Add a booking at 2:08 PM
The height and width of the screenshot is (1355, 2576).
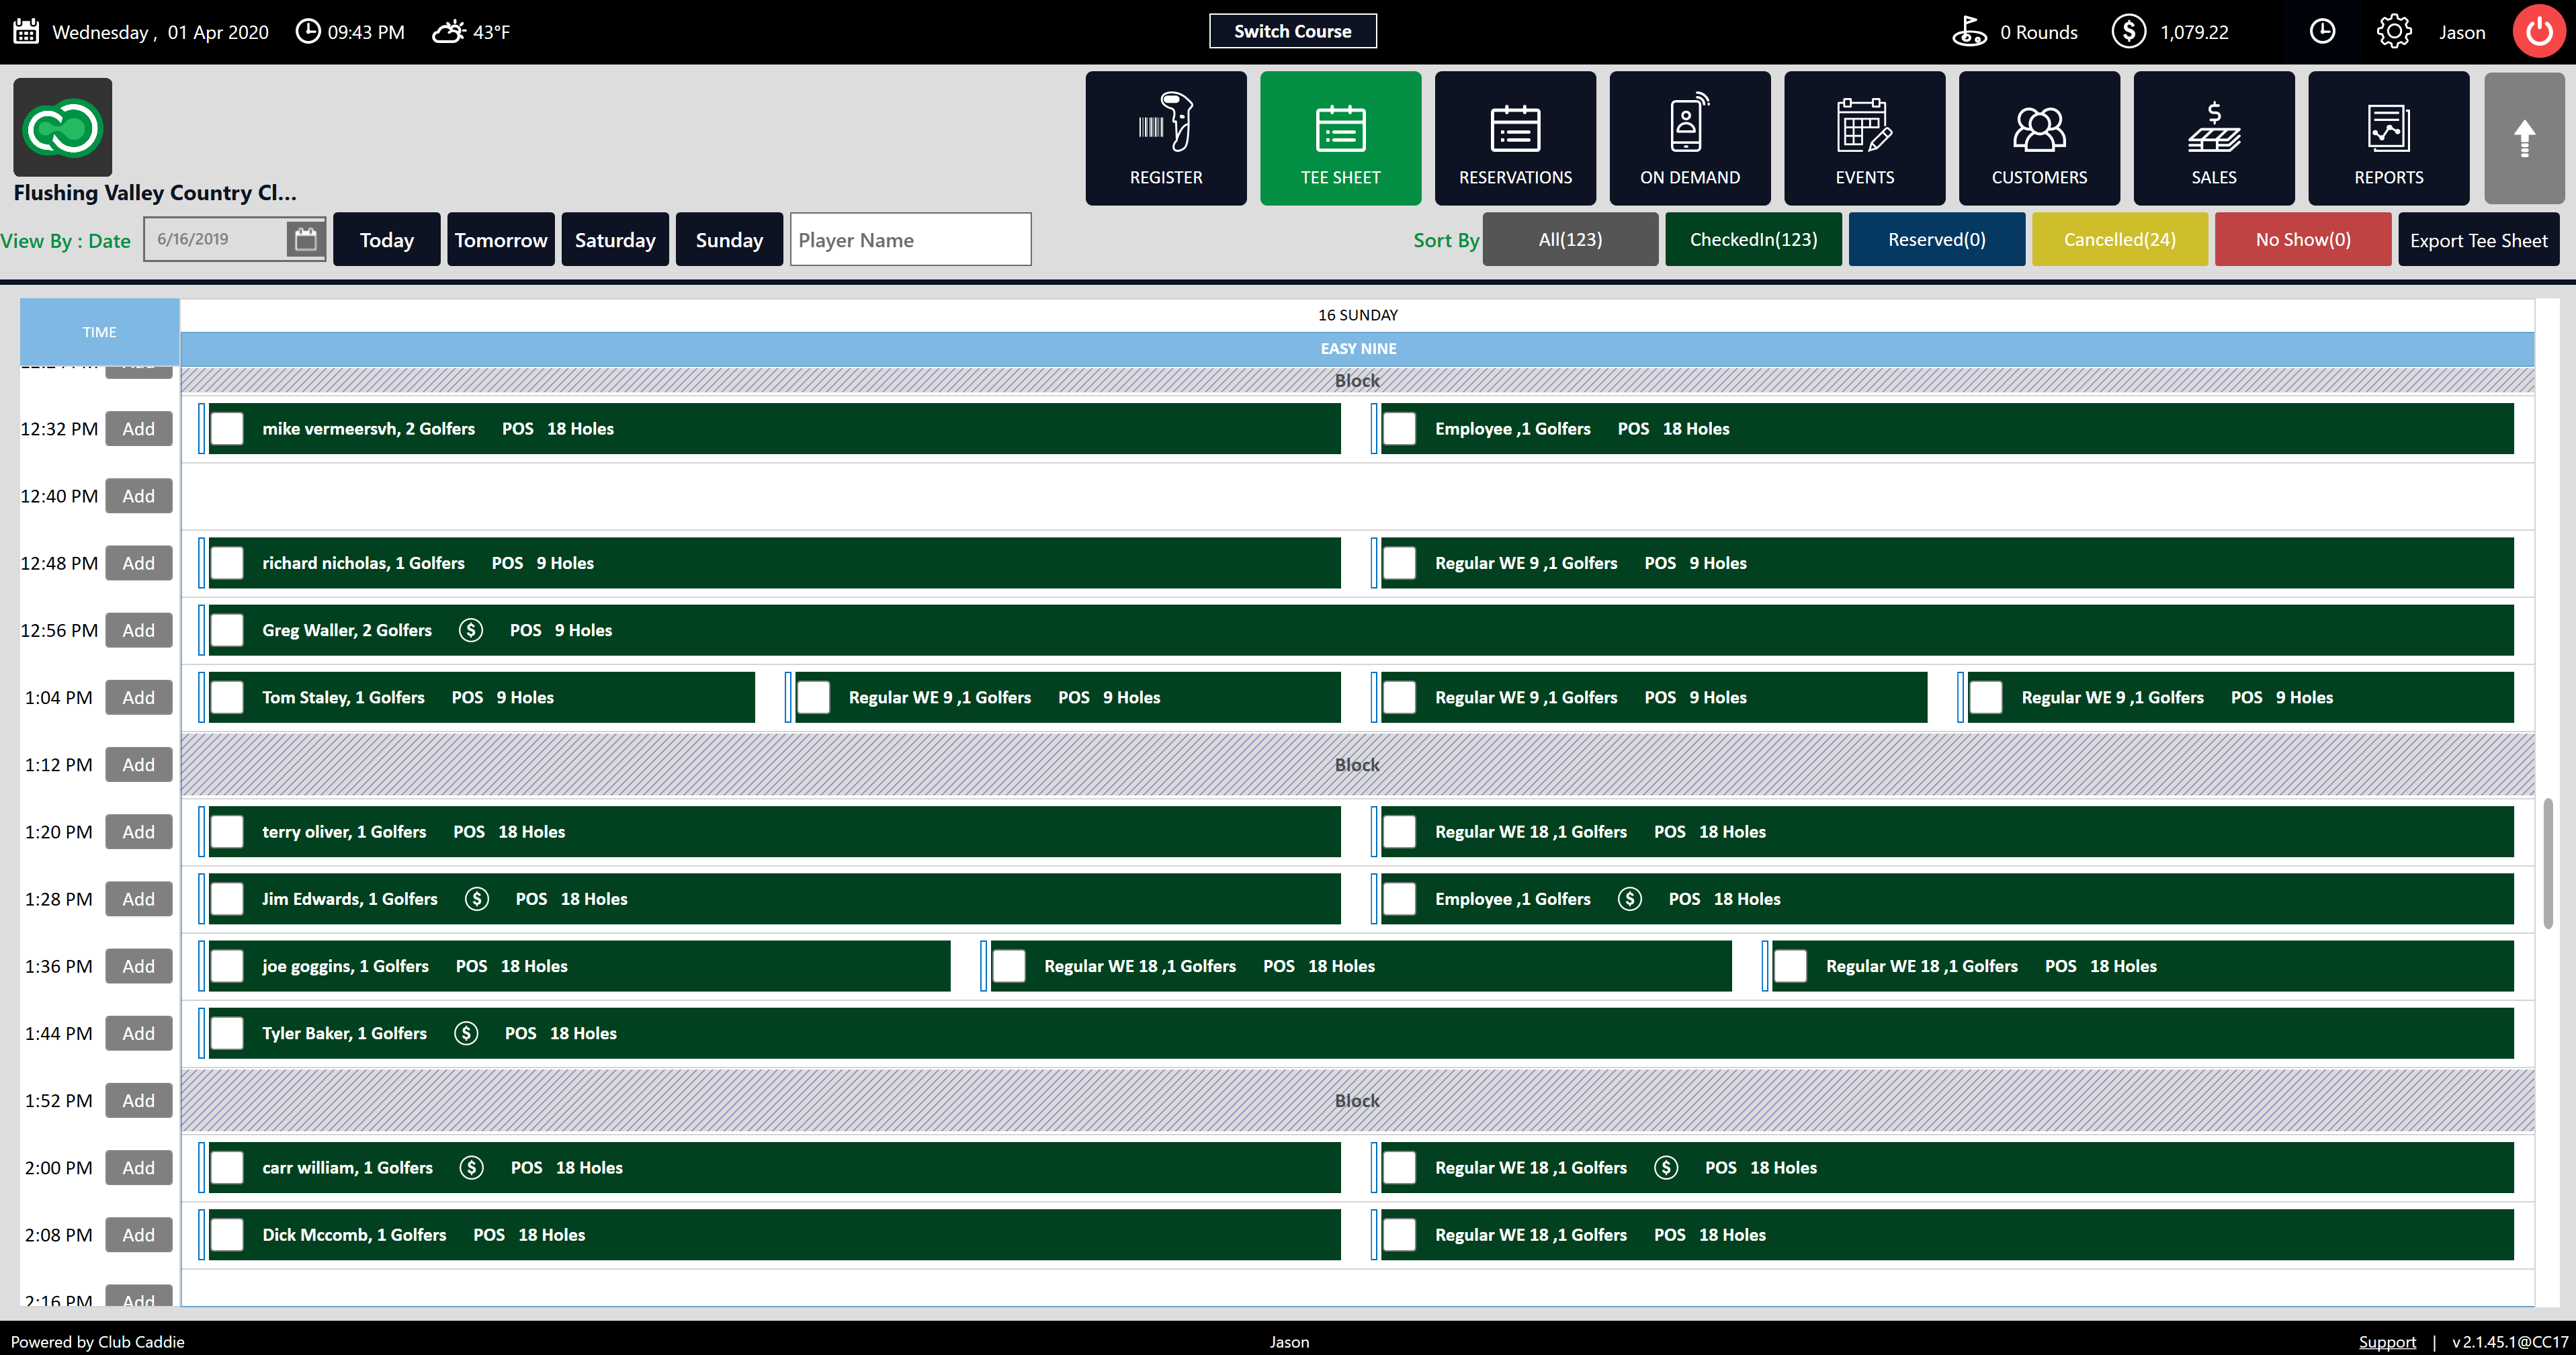click(139, 1234)
